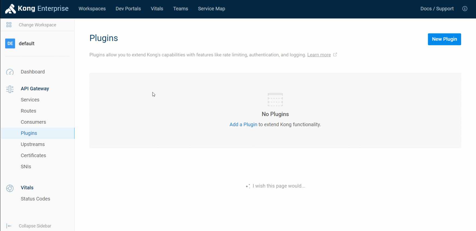Click the Collapse Sidebar arrow icon
Viewport: 476px width, 231px height.
click(x=9, y=226)
